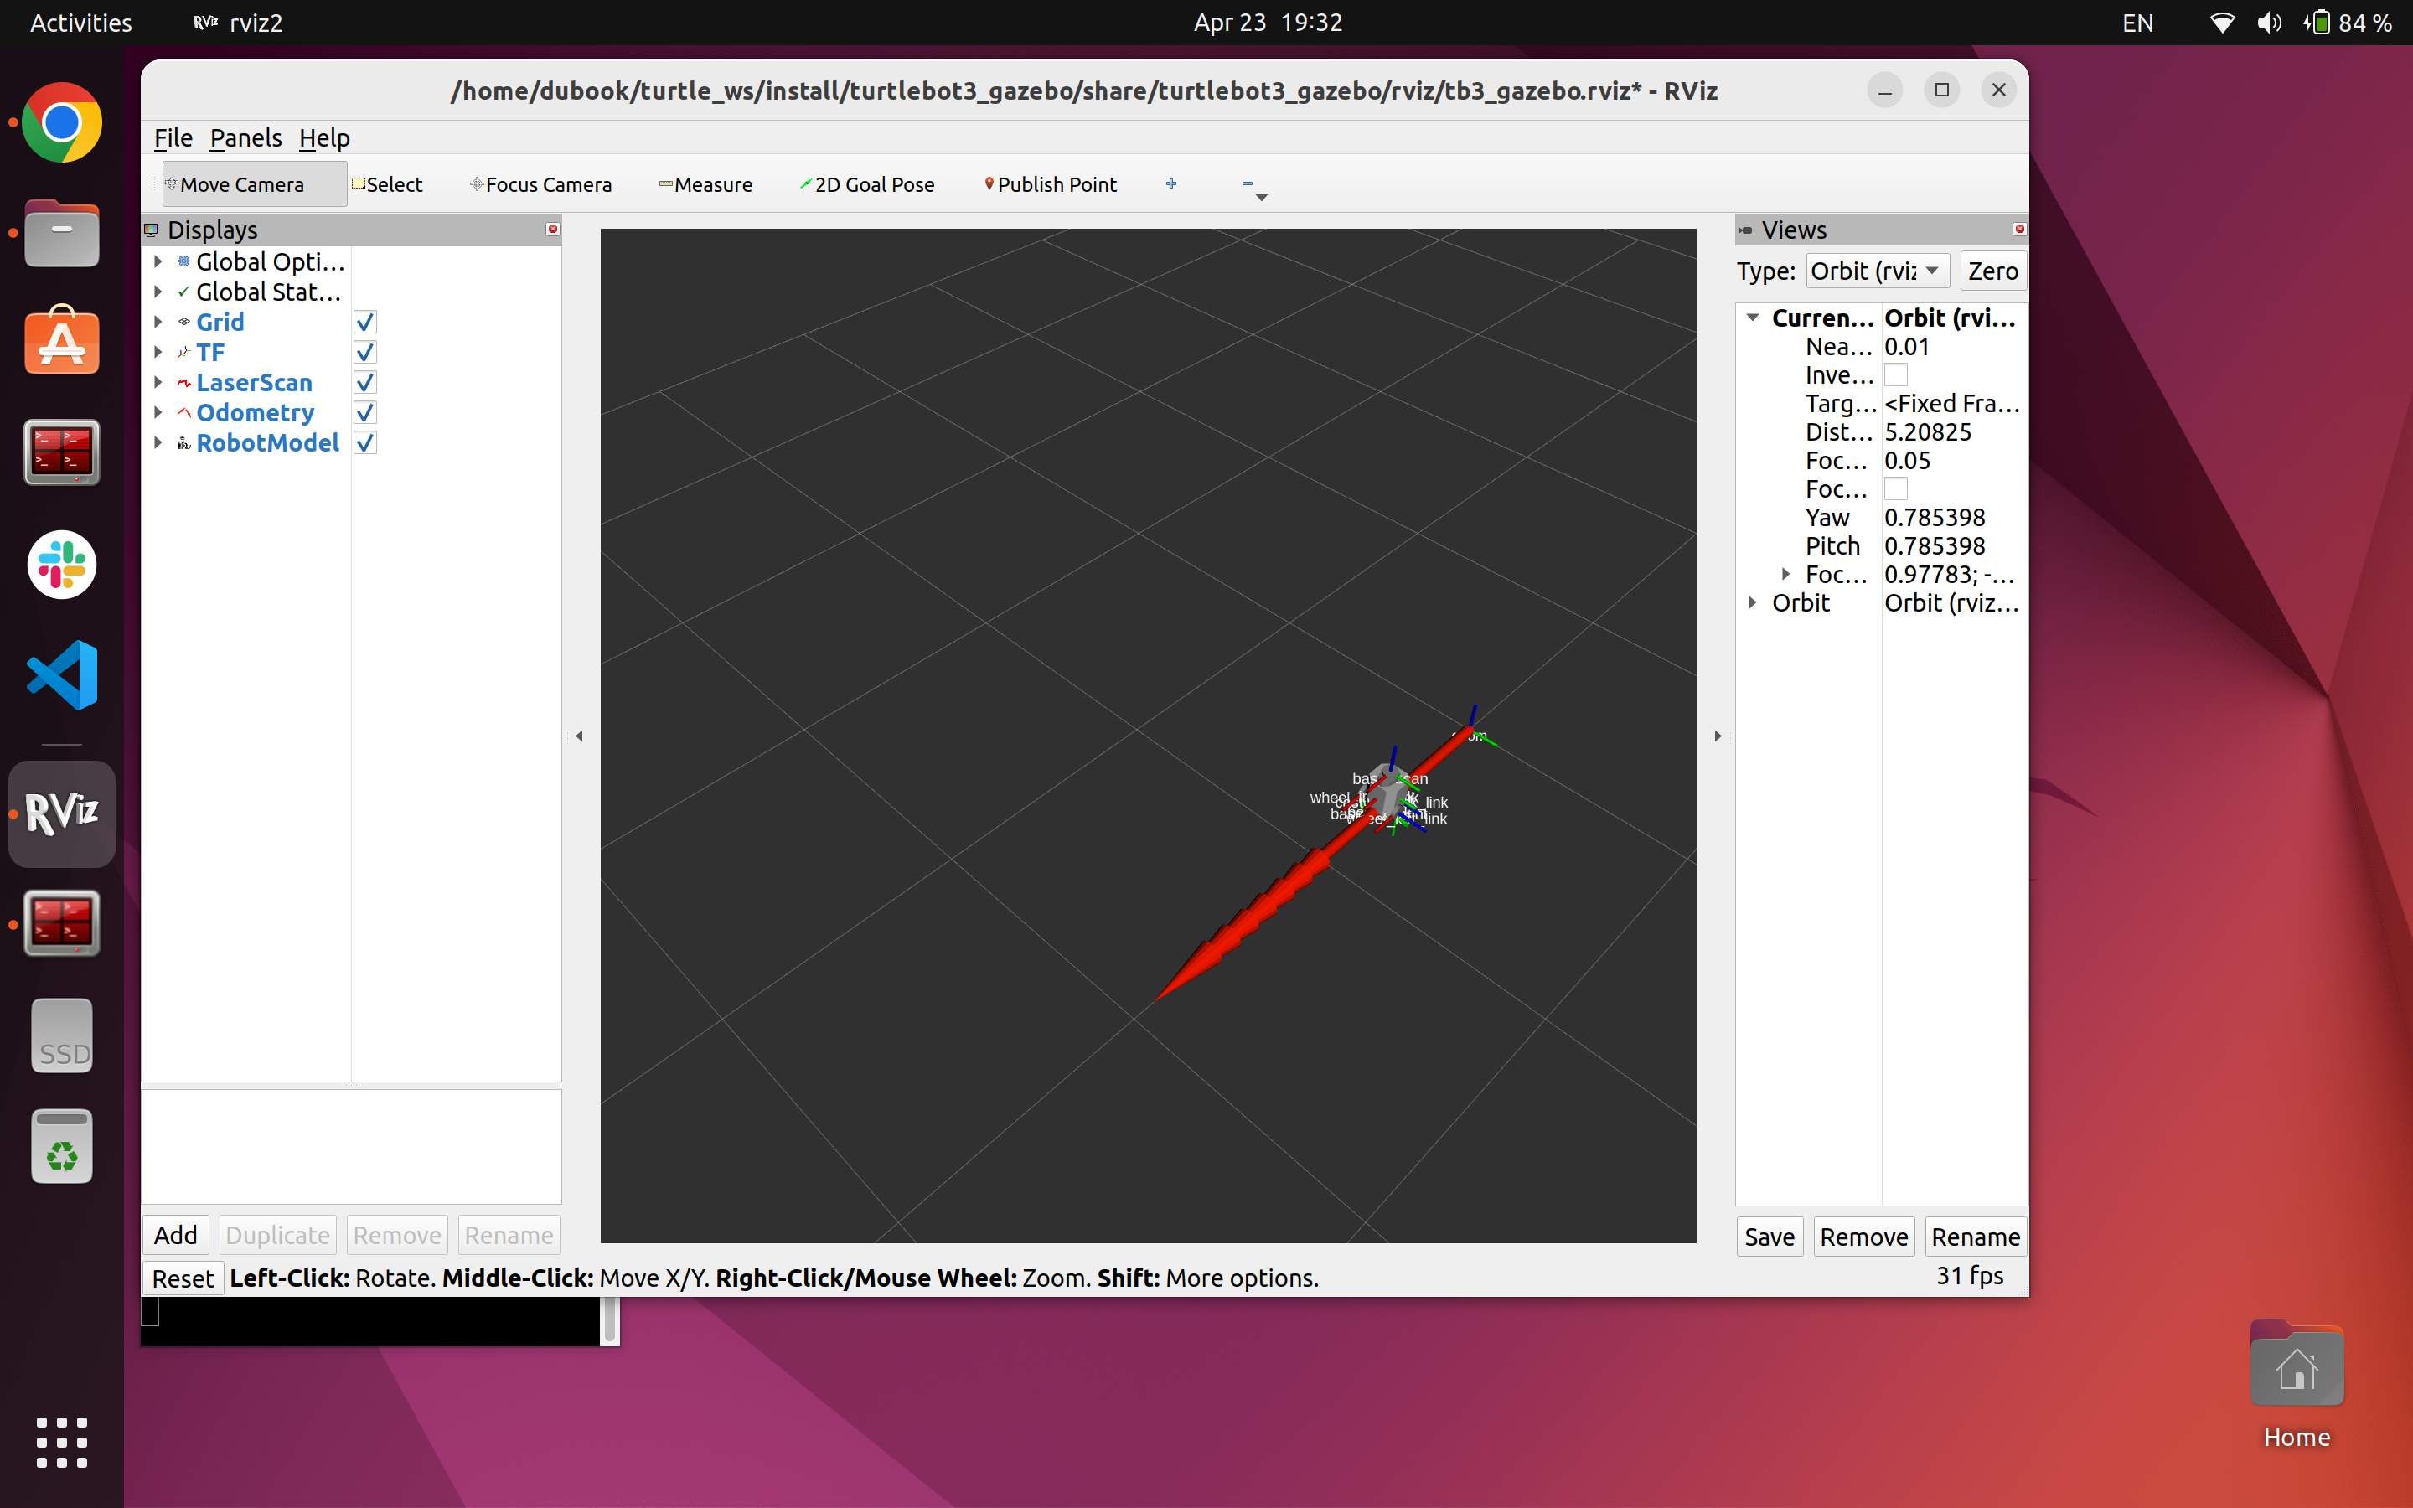The height and width of the screenshot is (1508, 2413).
Task: Uncheck the LaserScan display checkbox
Action: tap(365, 382)
